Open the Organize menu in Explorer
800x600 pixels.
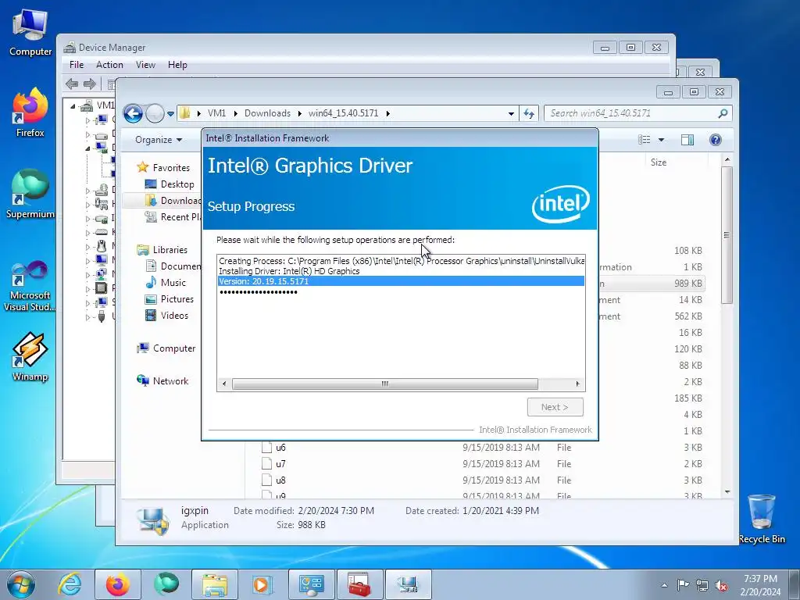tap(158, 140)
